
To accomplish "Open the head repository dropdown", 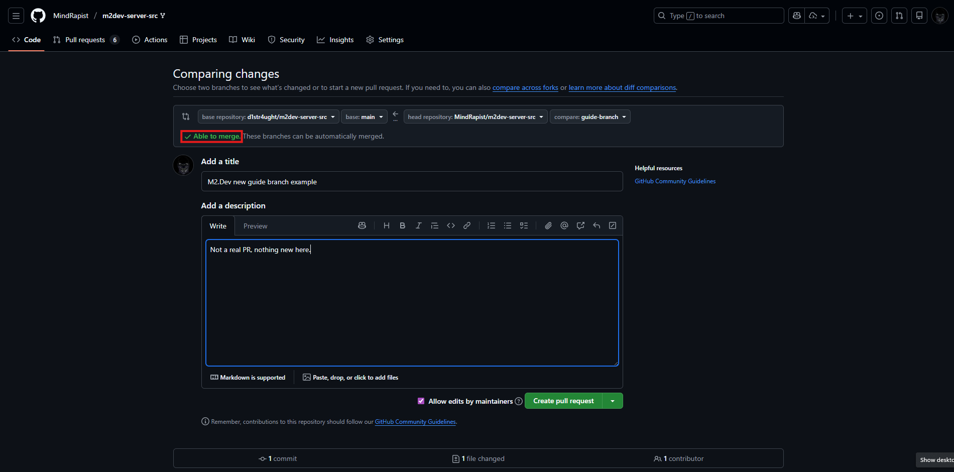I will pyautogui.click(x=475, y=116).
